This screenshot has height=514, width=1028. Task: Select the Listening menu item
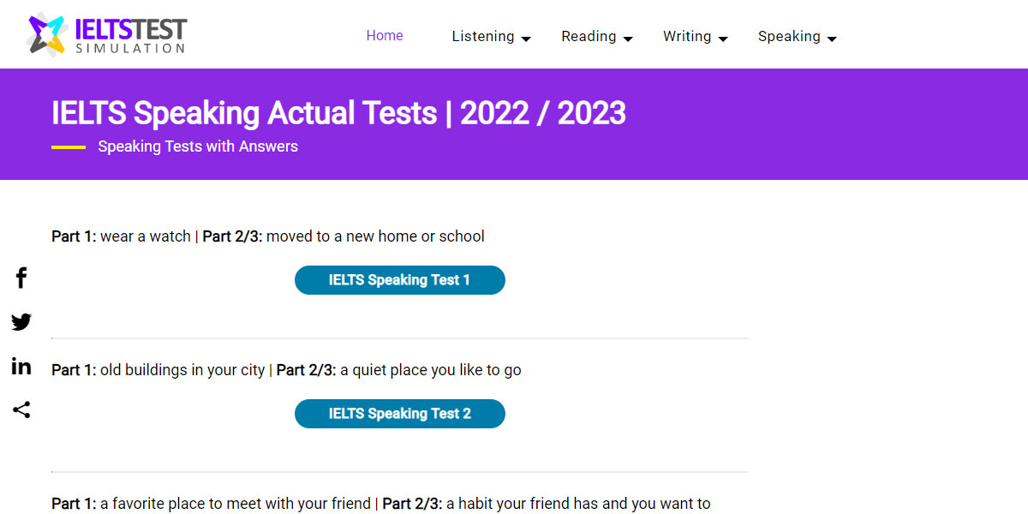pyautogui.click(x=483, y=36)
